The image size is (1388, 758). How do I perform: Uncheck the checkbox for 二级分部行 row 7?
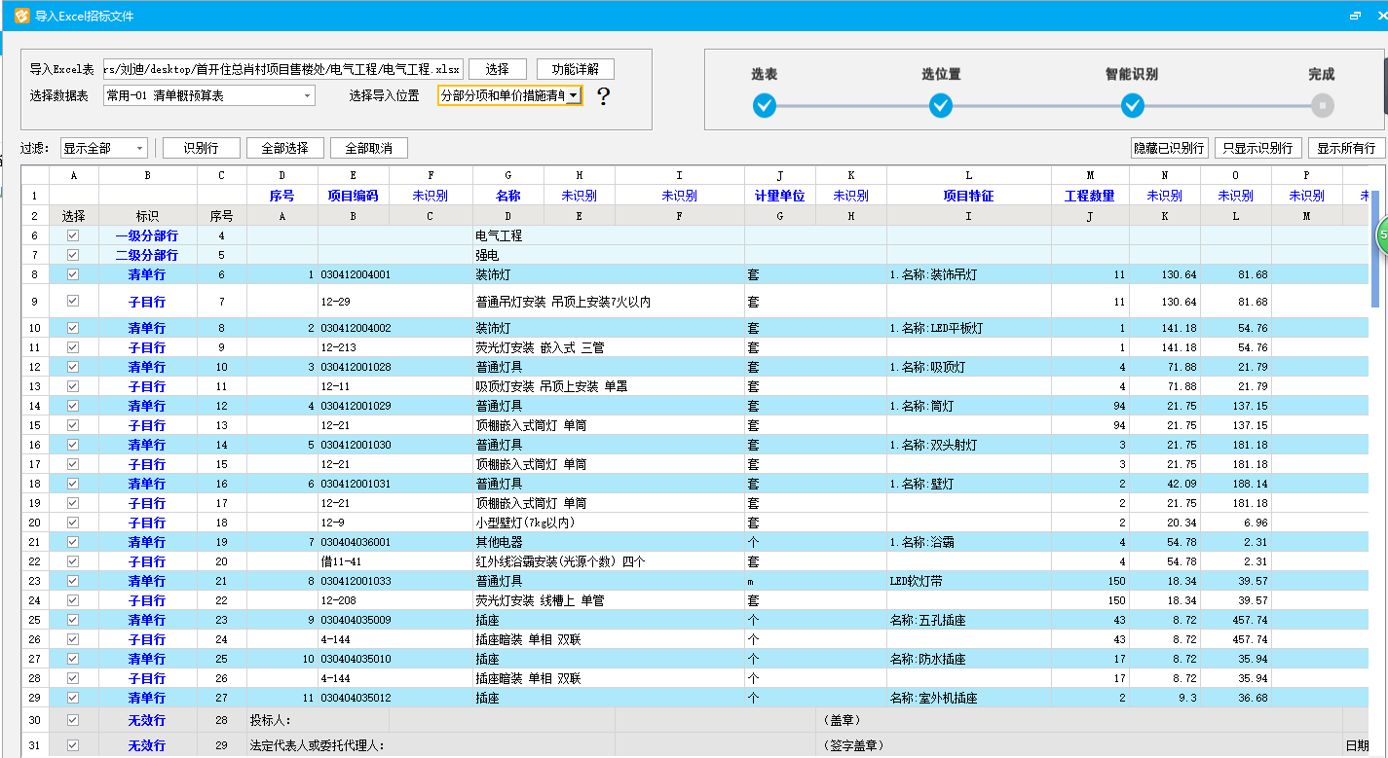pyautogui.click(x=73, y=255)
